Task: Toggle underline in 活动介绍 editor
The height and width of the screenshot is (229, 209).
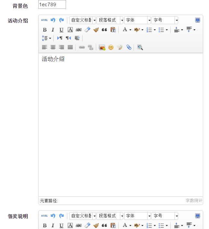Action: pyautogui.click(x=61, y=30)
